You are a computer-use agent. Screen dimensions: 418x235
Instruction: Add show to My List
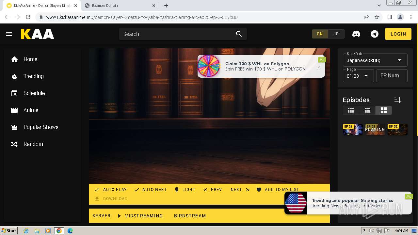click(278, 190)
